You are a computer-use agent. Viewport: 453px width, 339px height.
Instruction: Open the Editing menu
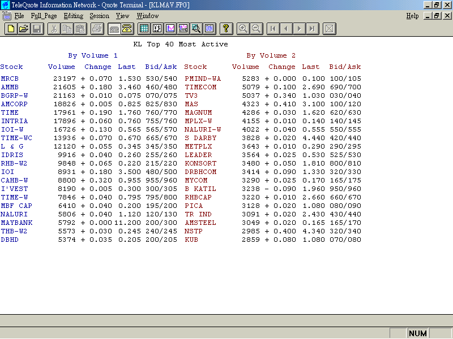click(74, 16)
